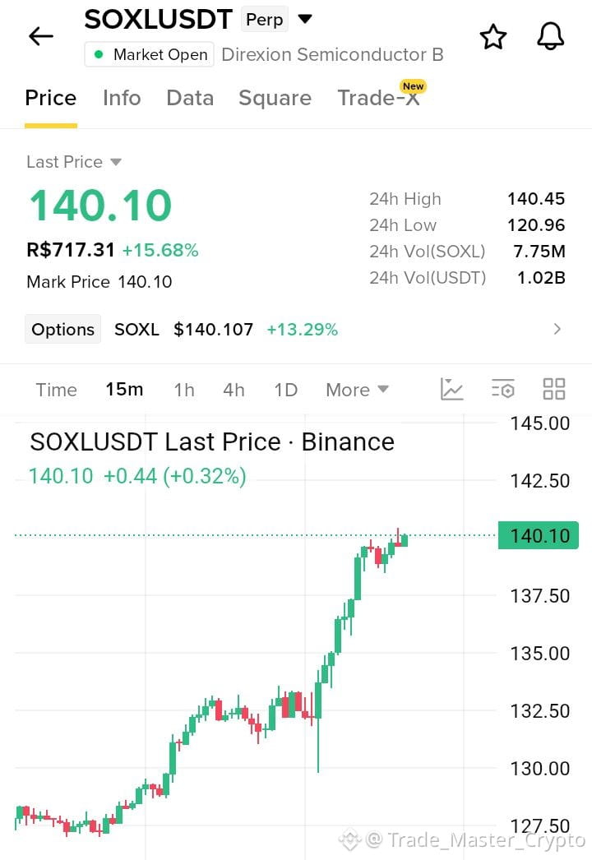
Task: Open chart settings list-gear icon
Action: tap(502, 389)
